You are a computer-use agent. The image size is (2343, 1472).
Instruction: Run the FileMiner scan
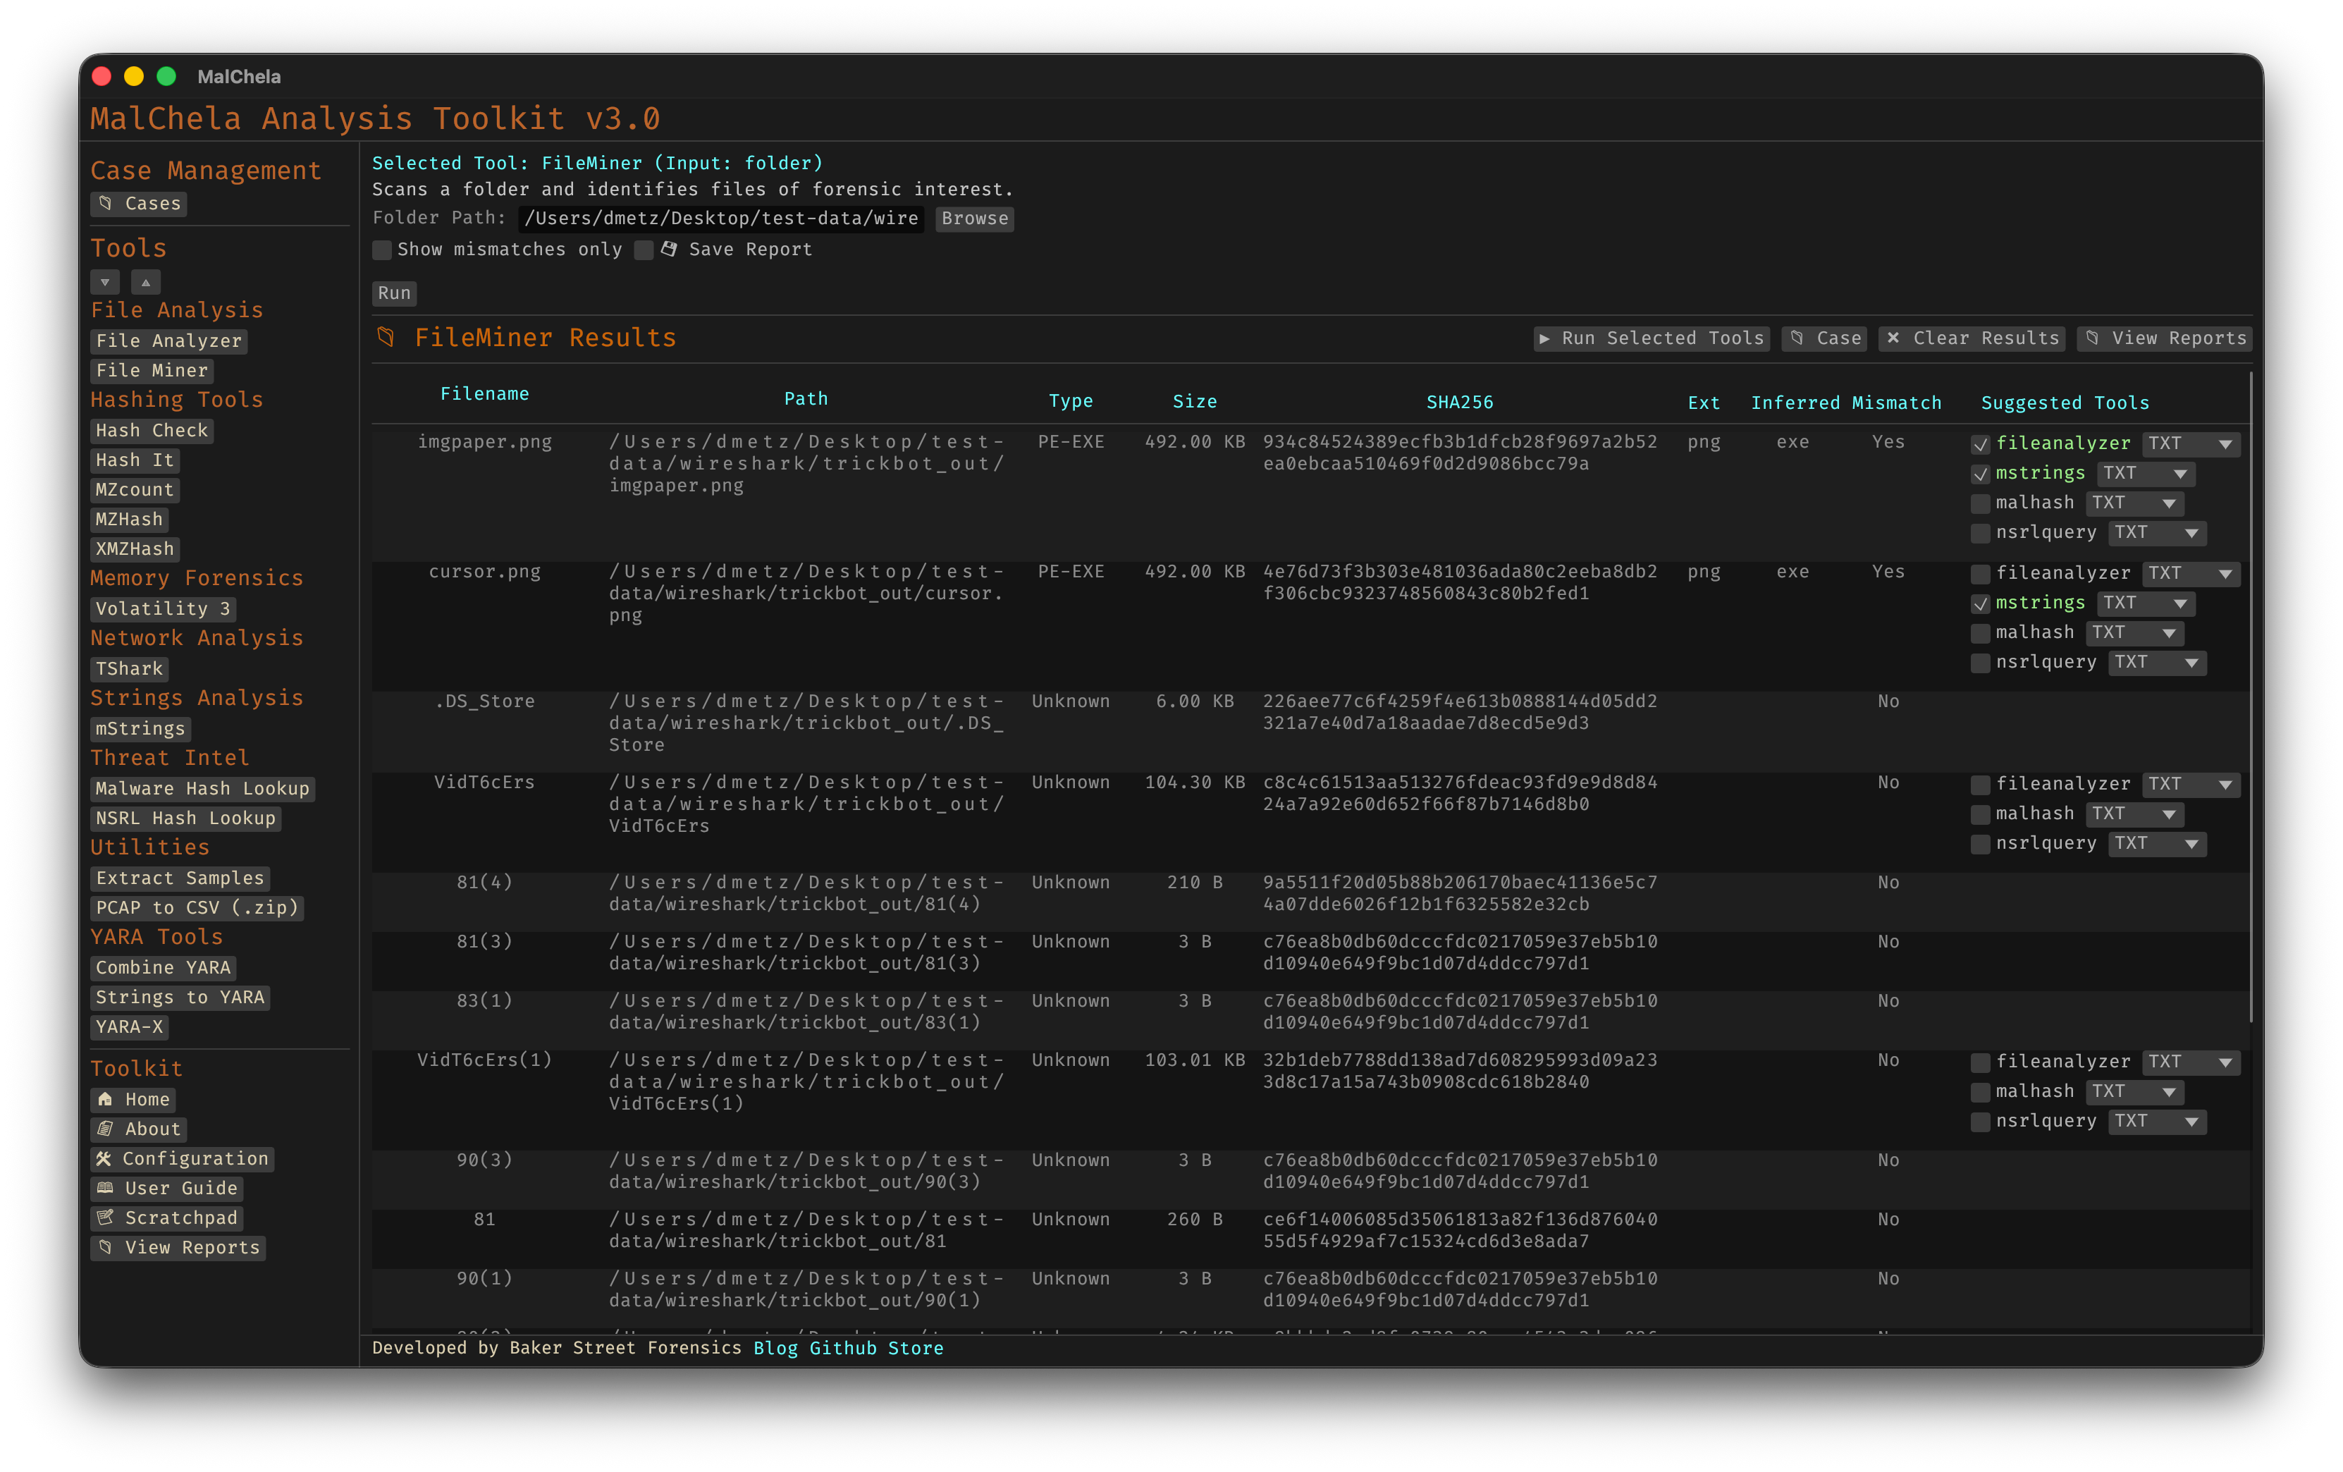pos(394,293)
